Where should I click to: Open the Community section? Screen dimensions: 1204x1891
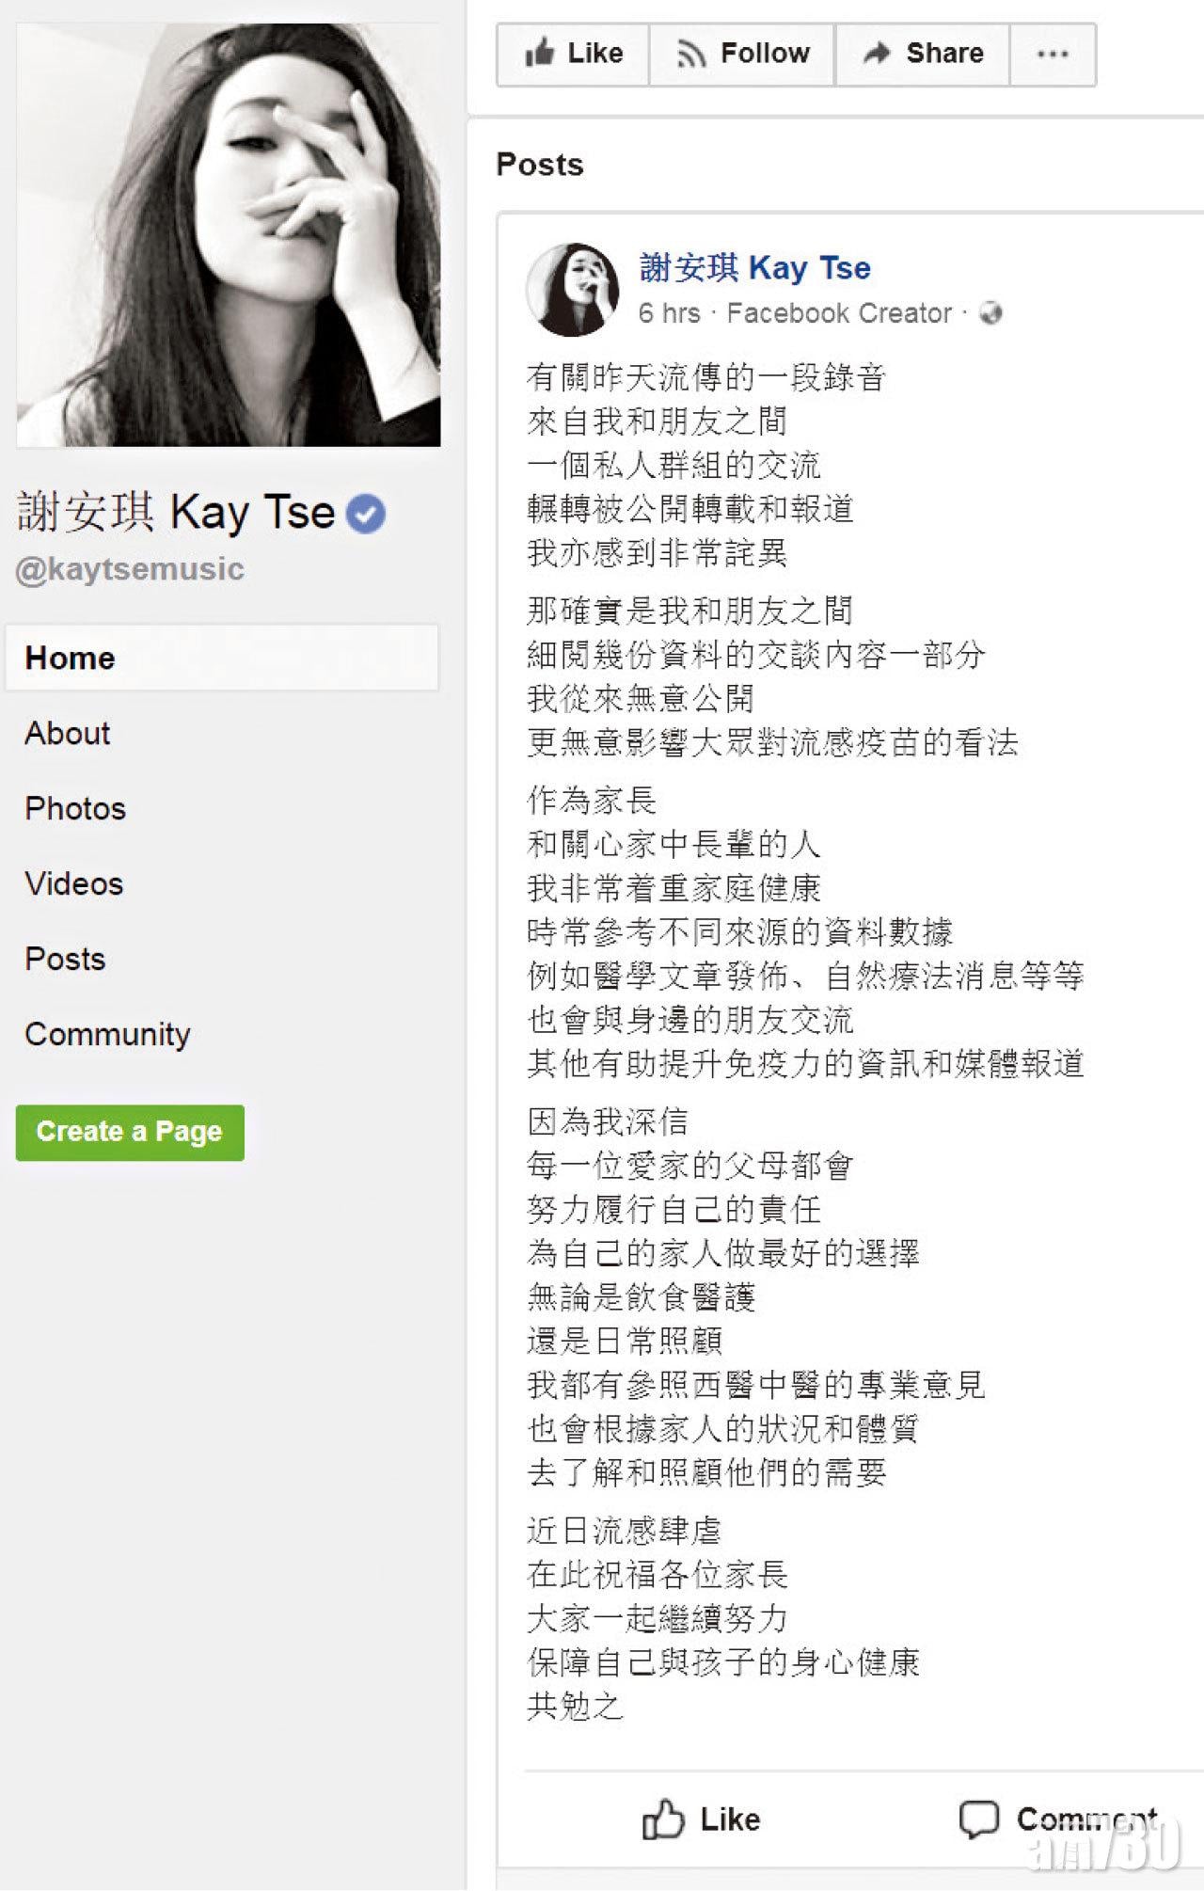pos(107,1034)
